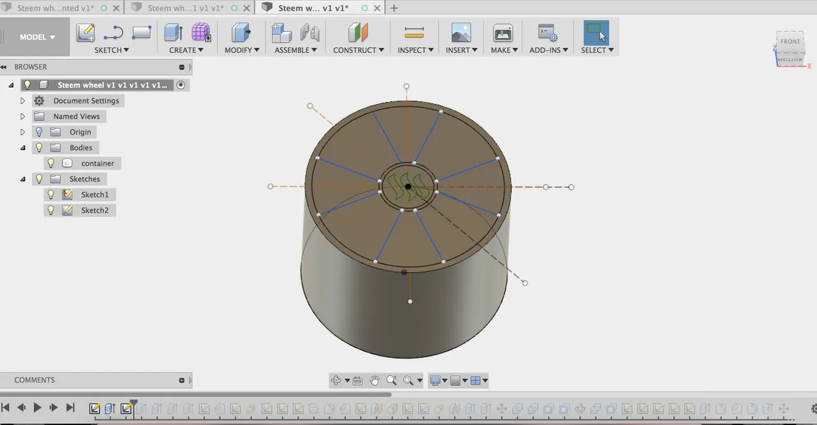Viewport: 817px width, 425px height.
Task: Open the Display Settings dropdown arrow
Action: click(x=445, y=380)
